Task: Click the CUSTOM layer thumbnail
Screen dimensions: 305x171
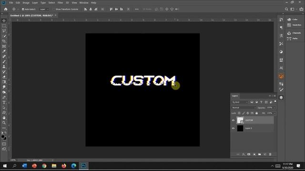Action: [x=240, y=120]
